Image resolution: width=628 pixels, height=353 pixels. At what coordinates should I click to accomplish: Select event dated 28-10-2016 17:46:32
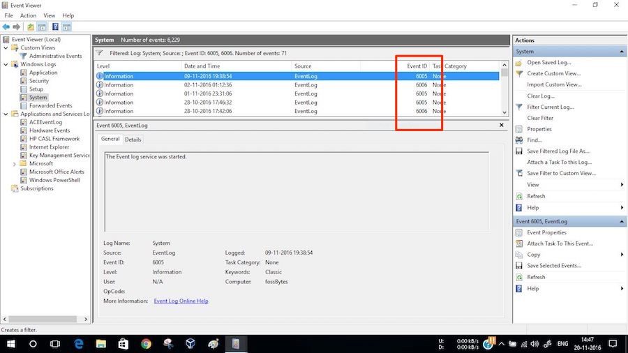click(297, 103)
